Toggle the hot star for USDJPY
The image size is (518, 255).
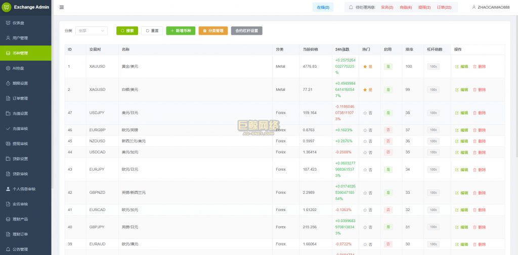coord(365,113)
